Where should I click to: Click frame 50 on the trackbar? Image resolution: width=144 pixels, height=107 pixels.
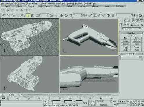tap(60, 98)
